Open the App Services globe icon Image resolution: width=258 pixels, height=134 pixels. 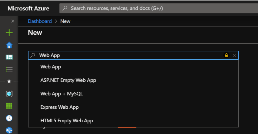click(x=9, y=130)
